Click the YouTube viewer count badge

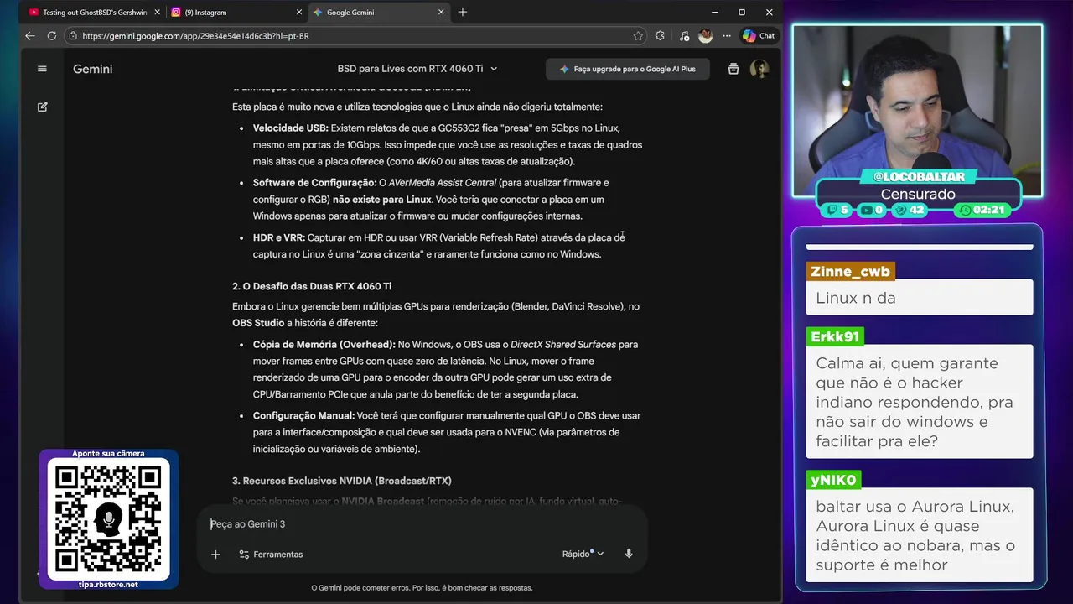(873, 210)
